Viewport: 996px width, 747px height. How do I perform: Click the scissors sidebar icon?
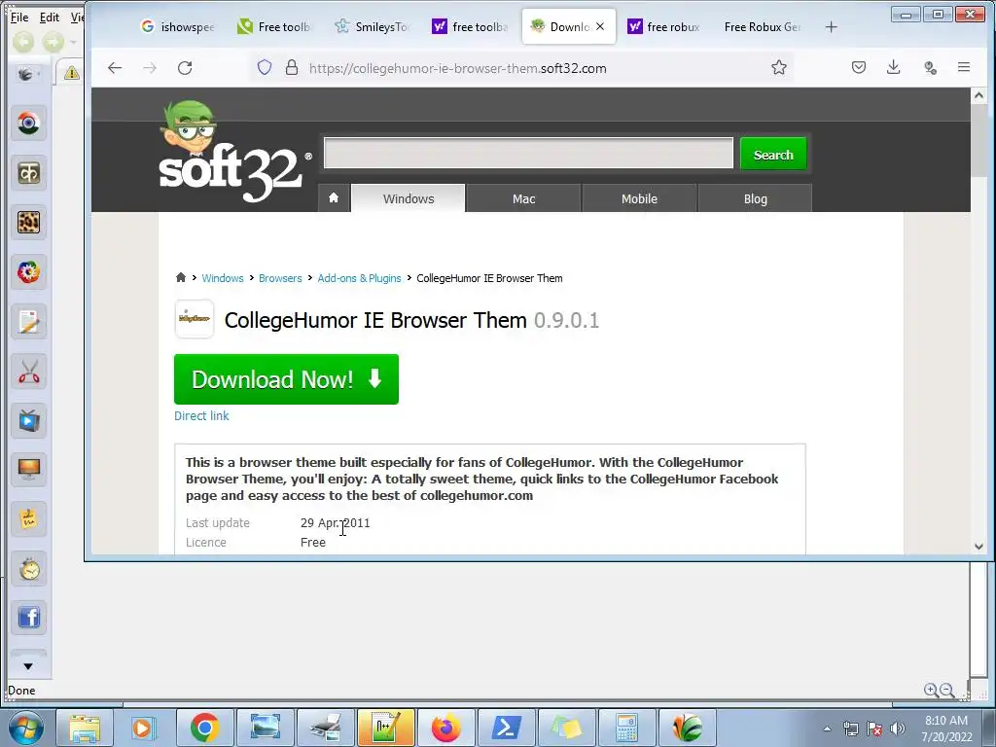coord(28,373)
